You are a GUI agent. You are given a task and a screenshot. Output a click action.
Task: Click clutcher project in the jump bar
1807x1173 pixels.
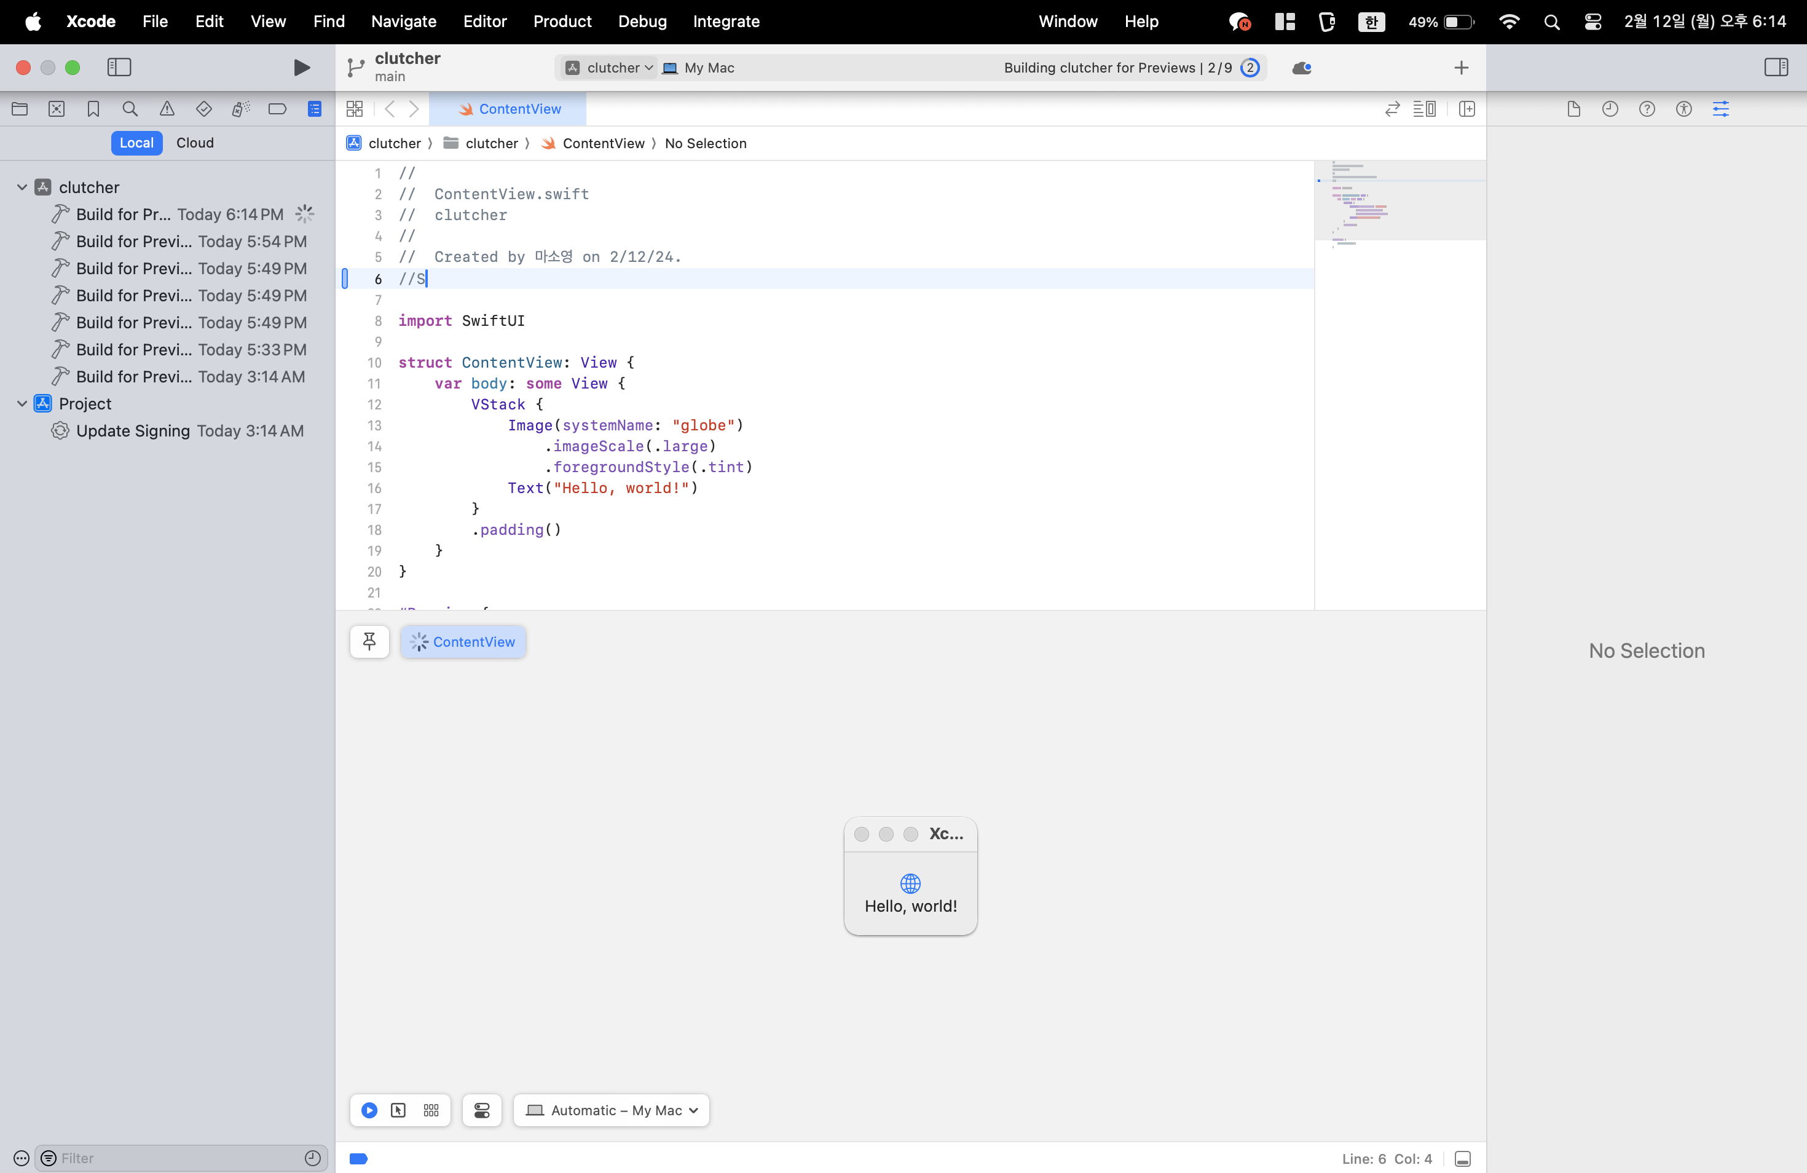pos(384,143)
